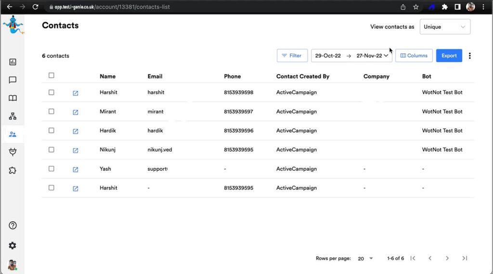Open the chat conversations sidebar icon
The width and height of the screenshot is (493, 274).
tap(13, 80)
